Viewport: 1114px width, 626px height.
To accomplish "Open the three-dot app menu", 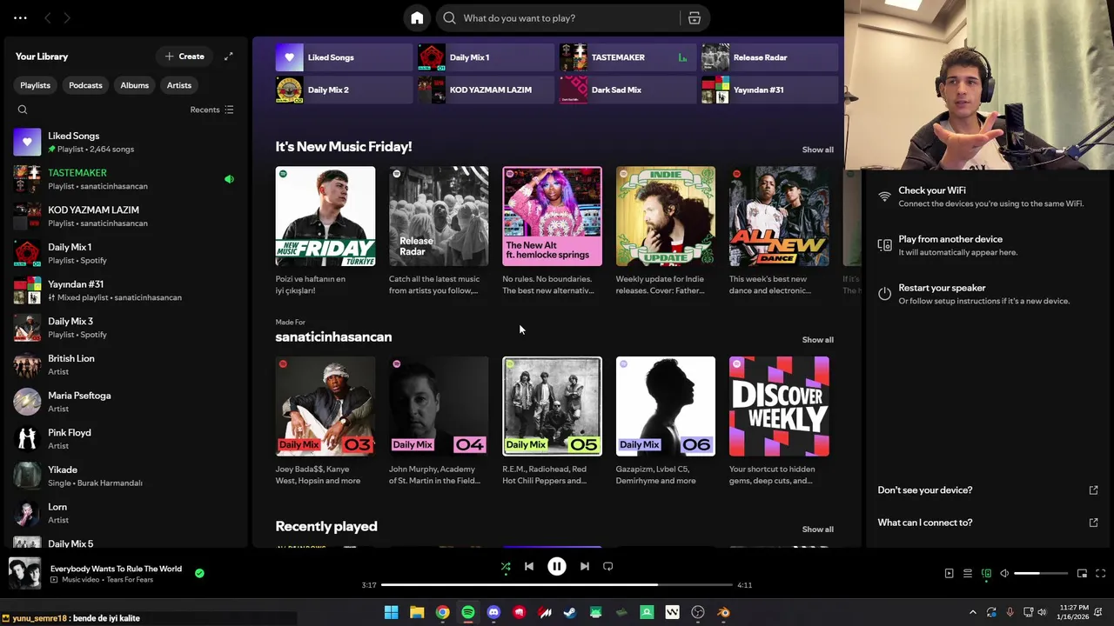I will coord(20,18).
